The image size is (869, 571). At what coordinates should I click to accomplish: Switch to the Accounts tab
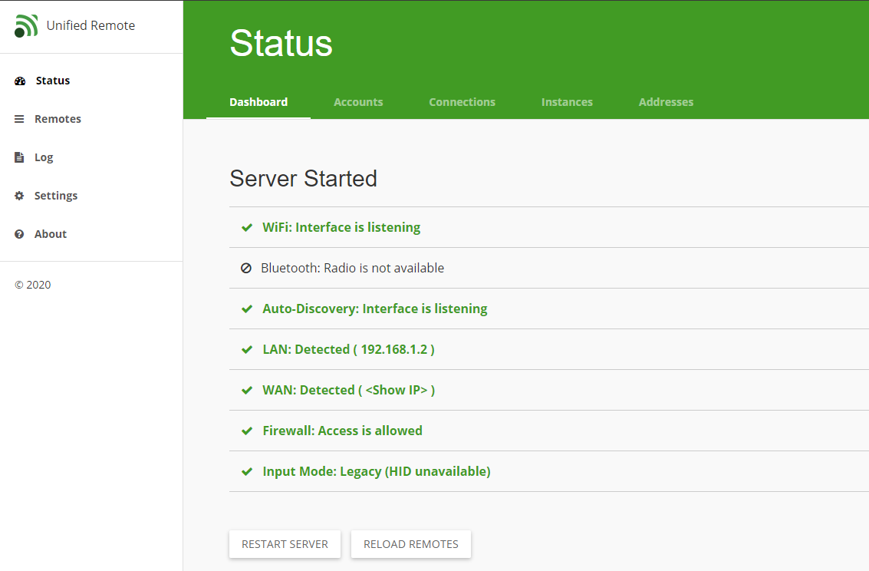click(358, 102)
